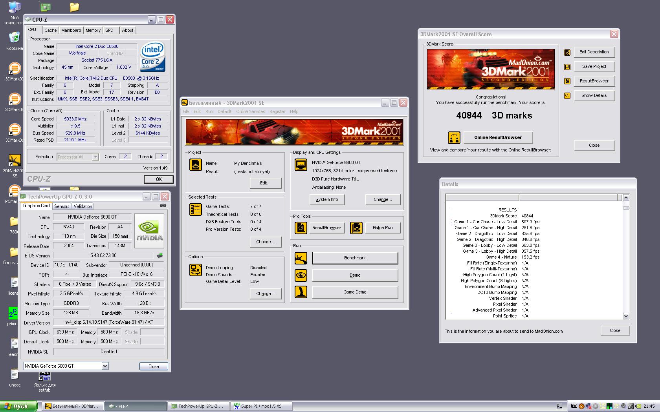The height and width of the screenshot is (412, 660).
Task: Switch to the Mainboard tab in CPU-Z
Action: pyautogui.click(x=71, y=30)
